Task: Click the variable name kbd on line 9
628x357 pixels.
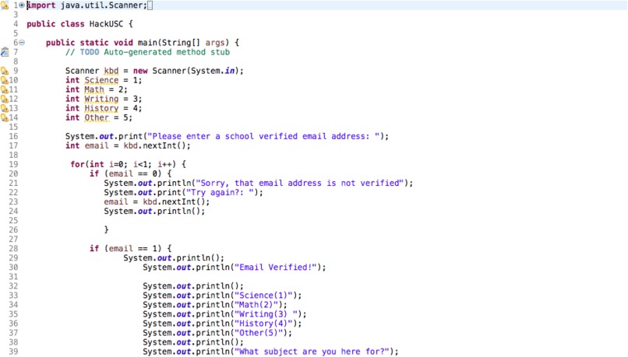Action: pos(111,71)
